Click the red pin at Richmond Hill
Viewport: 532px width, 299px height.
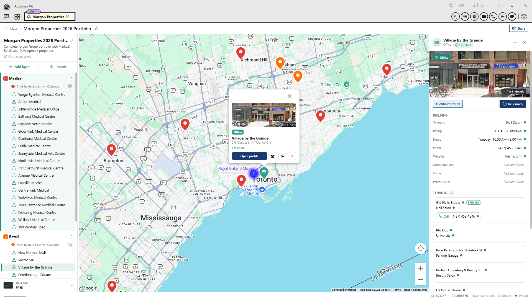[241, 53]
